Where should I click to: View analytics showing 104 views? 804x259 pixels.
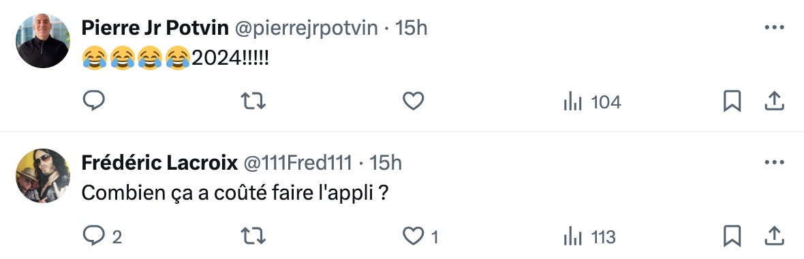(x=592, y=102)
